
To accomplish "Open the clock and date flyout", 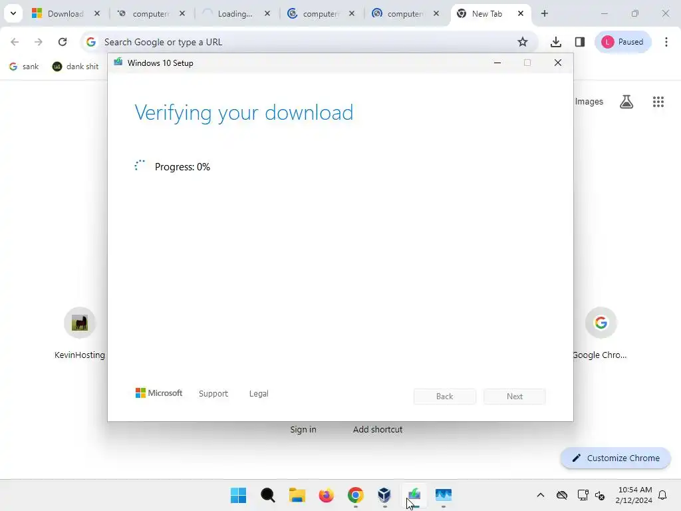I will [634, 495].
